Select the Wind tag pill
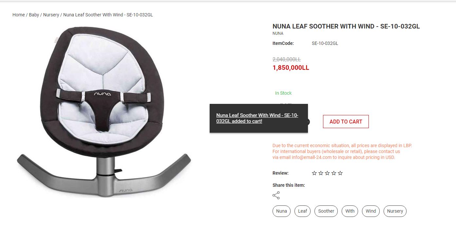Image resolution: width=456 pixels, height=231 pixels. [x=371, y=211]
